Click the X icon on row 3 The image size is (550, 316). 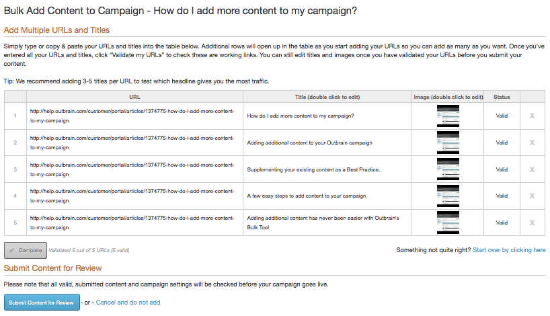point(533,169)
